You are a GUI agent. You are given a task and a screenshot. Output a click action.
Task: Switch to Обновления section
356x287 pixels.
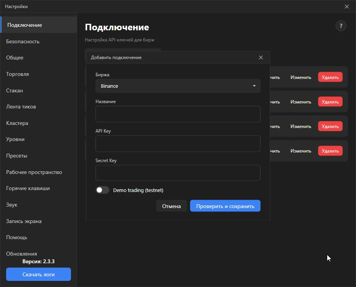click(39, 254)
